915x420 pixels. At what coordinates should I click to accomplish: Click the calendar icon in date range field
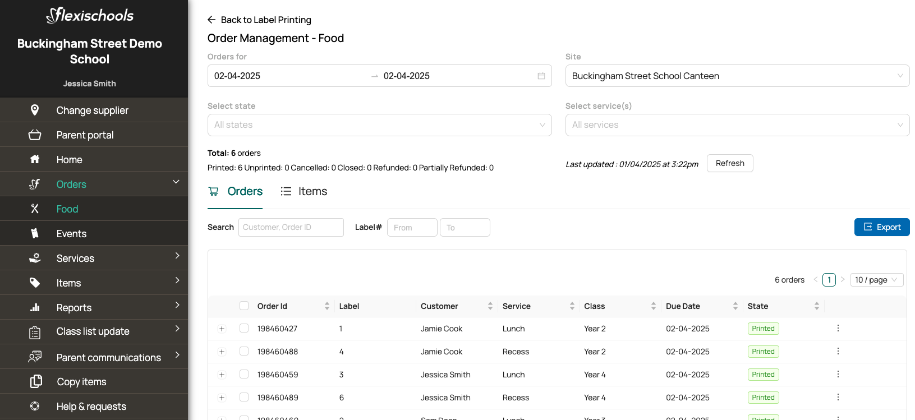click(x=541, y=76)
